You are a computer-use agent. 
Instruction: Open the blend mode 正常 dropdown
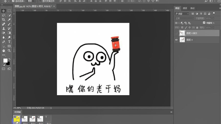184,18
